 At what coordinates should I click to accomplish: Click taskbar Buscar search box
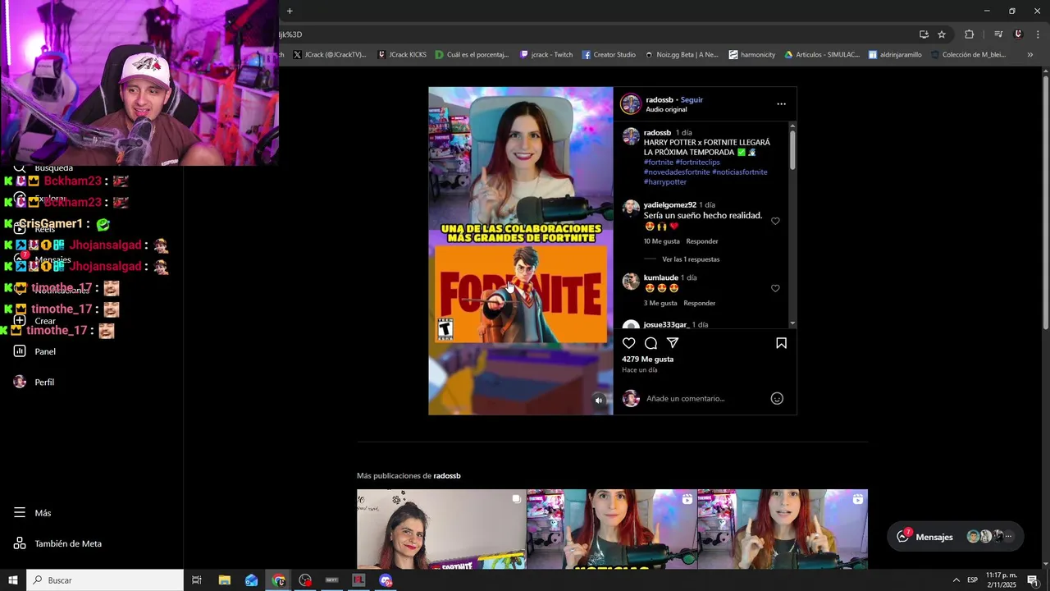(105, 580)
